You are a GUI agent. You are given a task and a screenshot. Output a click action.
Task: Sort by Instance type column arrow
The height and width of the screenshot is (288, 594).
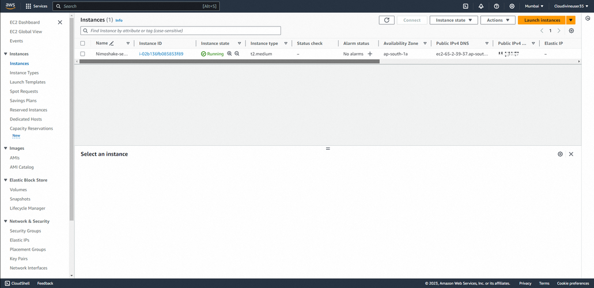click(x=286, y=44)
